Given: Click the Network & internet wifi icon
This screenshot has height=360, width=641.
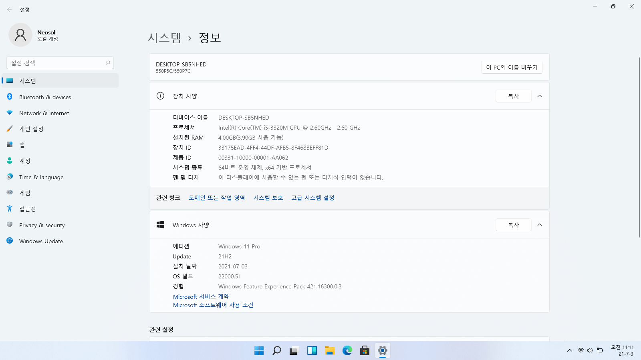Looking at the screenshot, I should [x=10, y=113].
